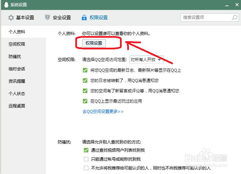
Task: Open 防骚扰 sidebar section
Action: point(15,57)
